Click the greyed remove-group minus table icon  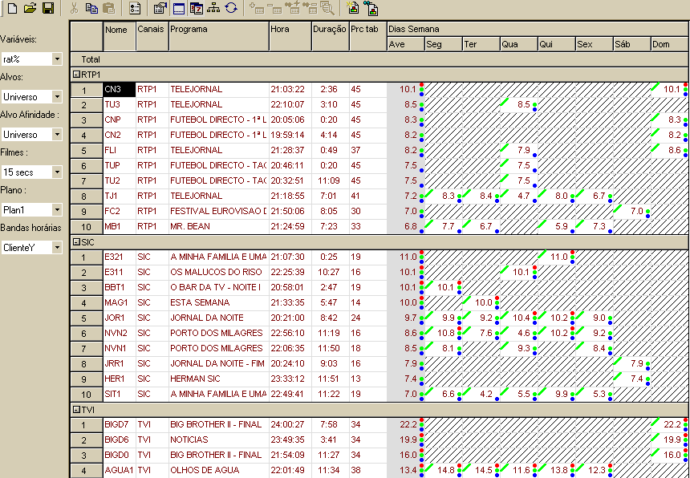[x=310, y=8]
